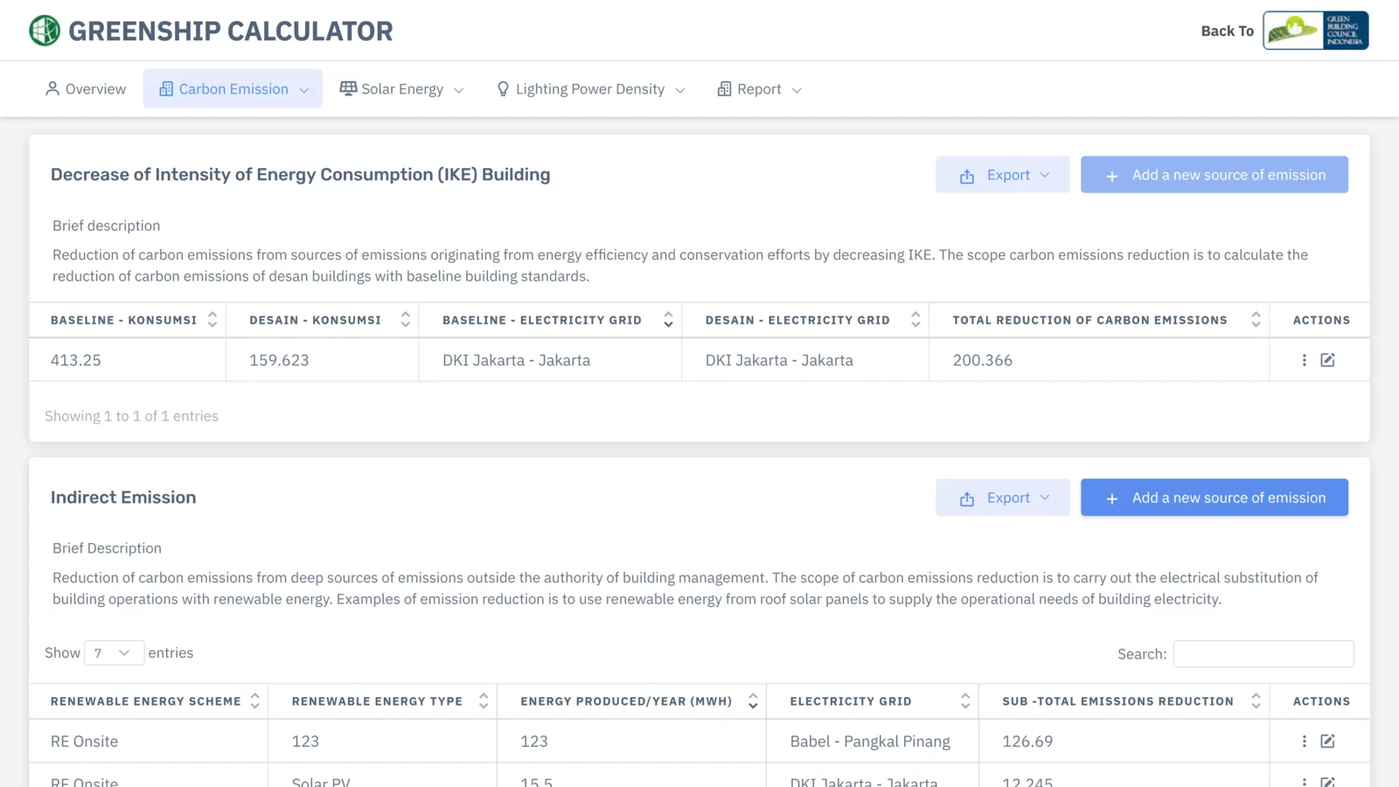The width and height of the screenshot is (1399, 787).
Task: Focus the Search input field
Action: [1263, 654]
